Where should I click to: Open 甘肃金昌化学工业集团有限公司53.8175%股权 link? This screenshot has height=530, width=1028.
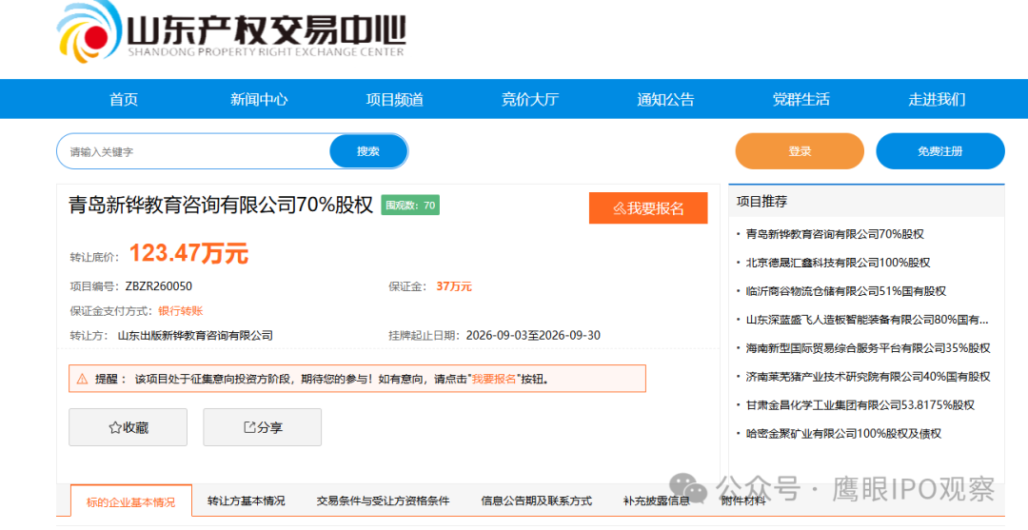(860, 404)
